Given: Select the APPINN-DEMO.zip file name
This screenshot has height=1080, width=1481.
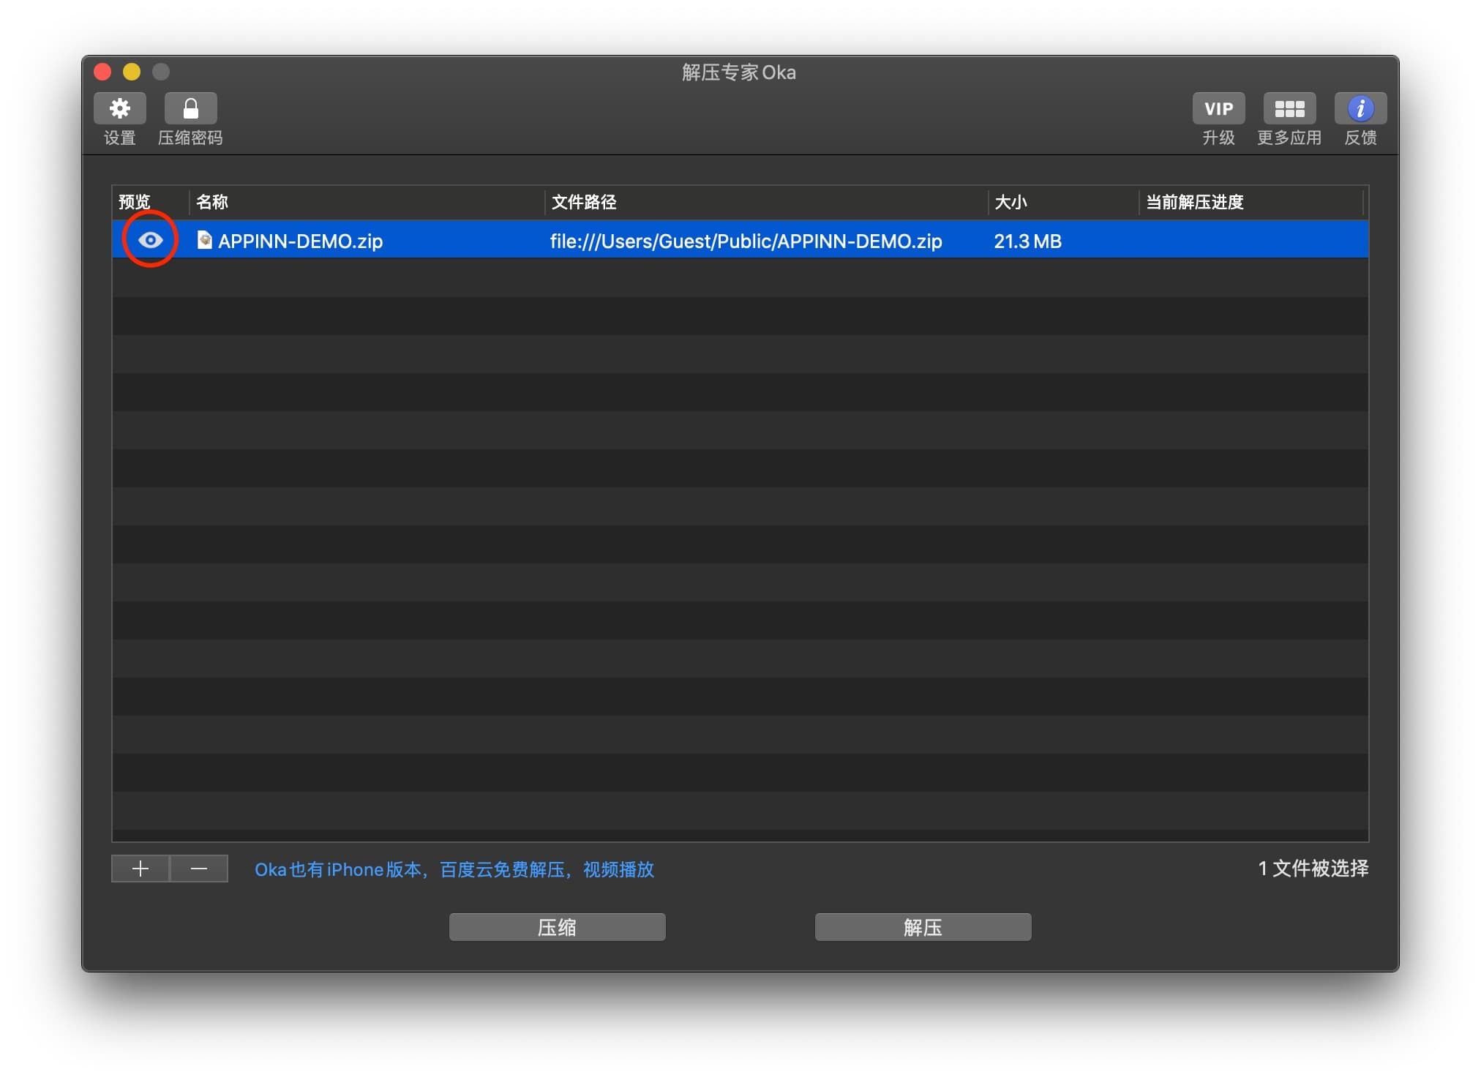Looking at the screenshot, I should point(300,241).
